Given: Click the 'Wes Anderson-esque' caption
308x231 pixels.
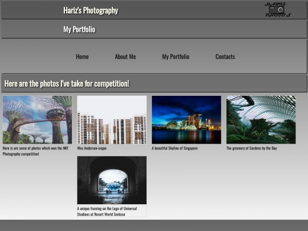Looking at the screenshot, I should pos(92,148).
